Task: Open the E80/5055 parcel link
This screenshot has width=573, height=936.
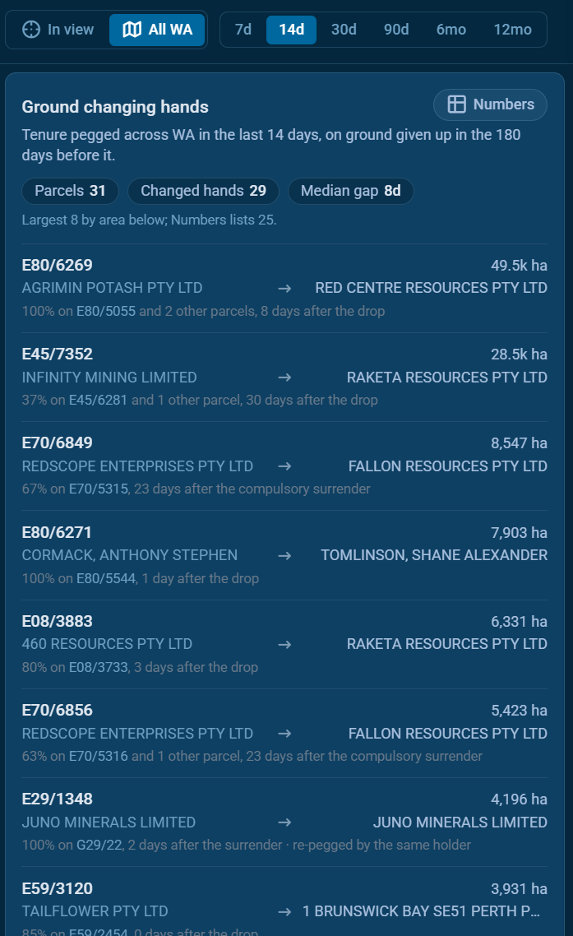Action: click(x=106, y=311)
